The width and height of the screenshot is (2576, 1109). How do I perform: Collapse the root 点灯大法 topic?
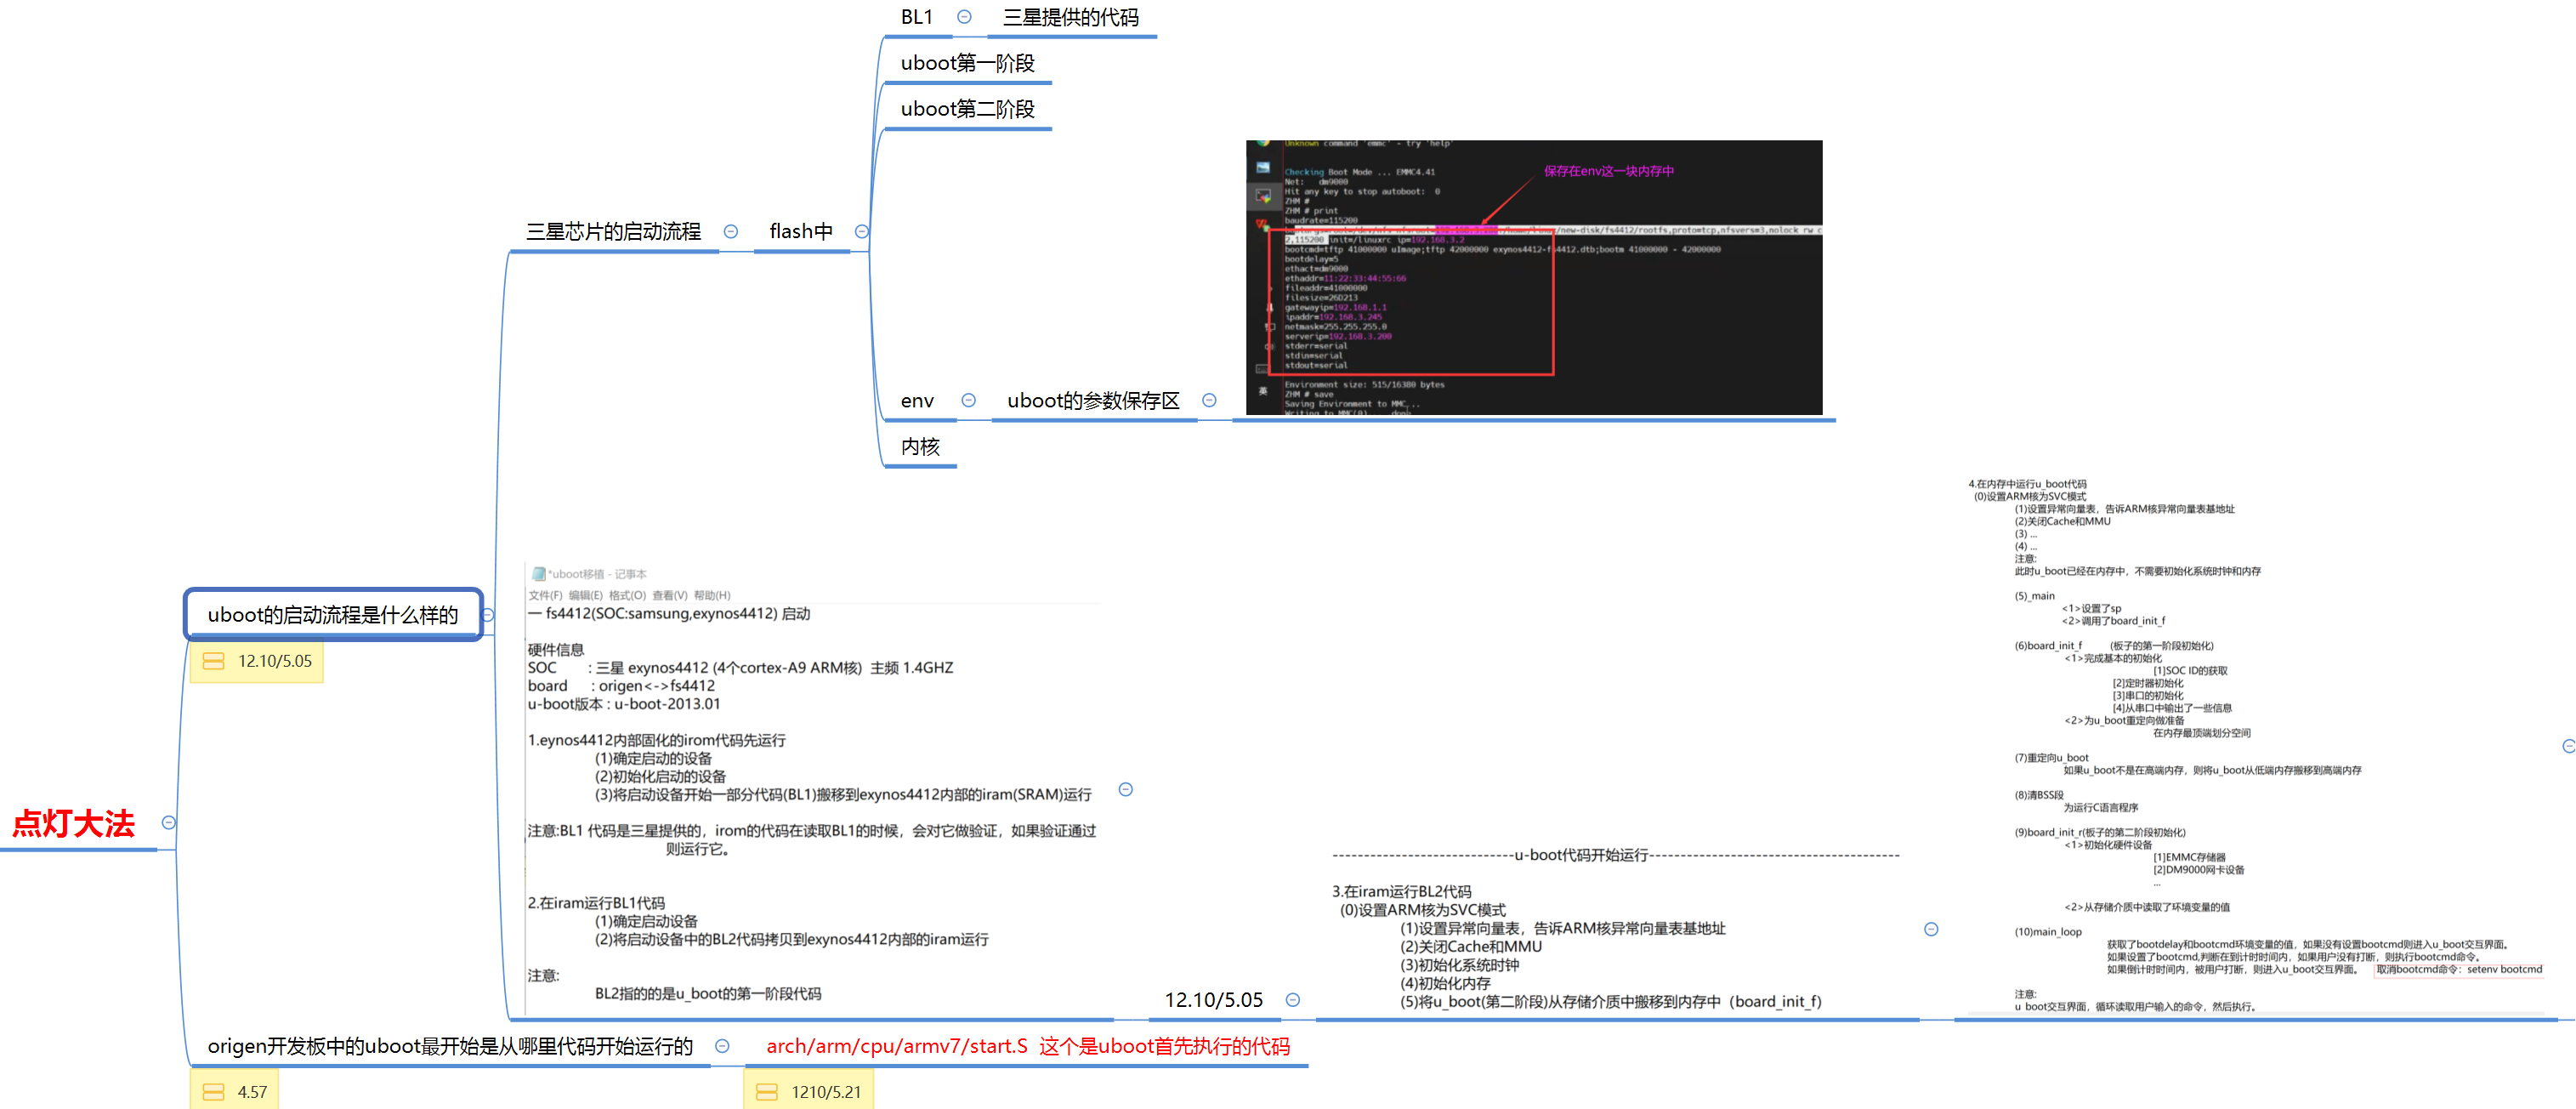[169, 823]
